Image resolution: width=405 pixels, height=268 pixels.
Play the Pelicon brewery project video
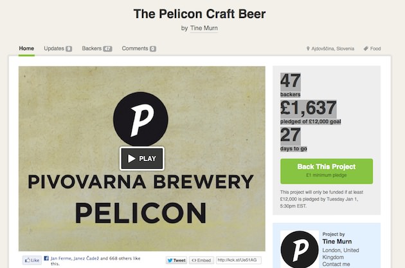141,158
